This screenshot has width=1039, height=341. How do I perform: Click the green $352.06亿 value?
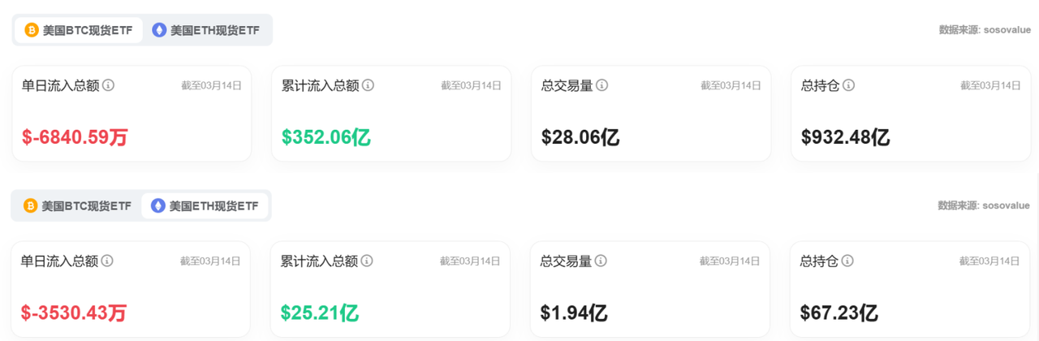(325, 137)
